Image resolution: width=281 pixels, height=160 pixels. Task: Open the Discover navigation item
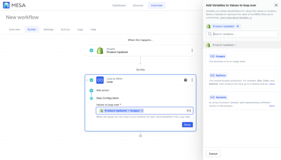[x=138, y=5]
